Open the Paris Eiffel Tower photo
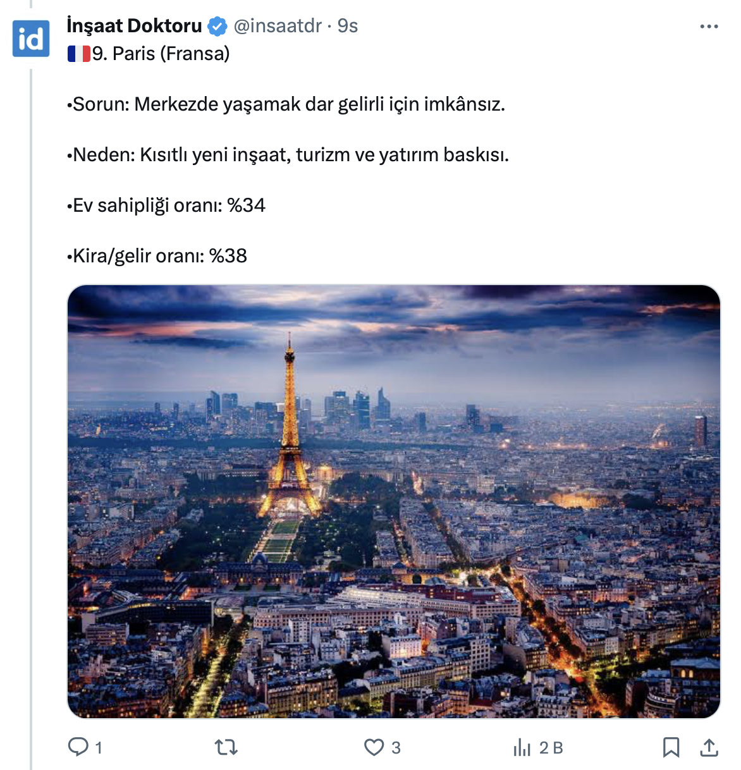This screenshot has height=770, width=741. [393, 501]
